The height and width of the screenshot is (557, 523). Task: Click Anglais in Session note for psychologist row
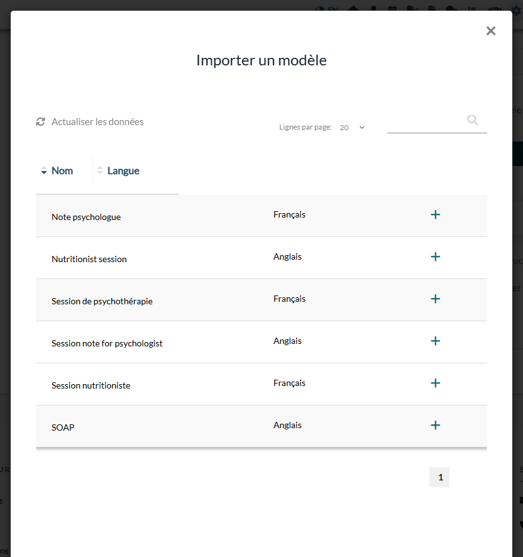[x=287, y=341]
